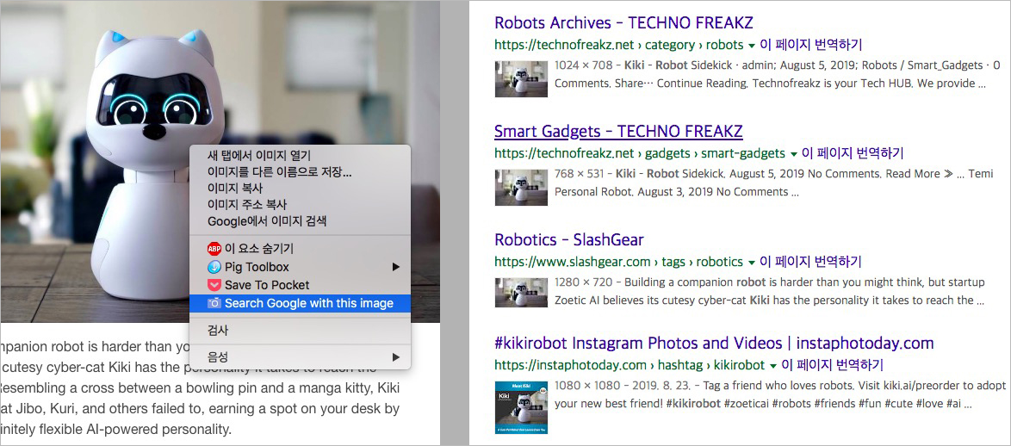Open Robotics - SlashGear result
This screenshot has width=1011, height=446.
pyautogui.click(x=569, y=239)
